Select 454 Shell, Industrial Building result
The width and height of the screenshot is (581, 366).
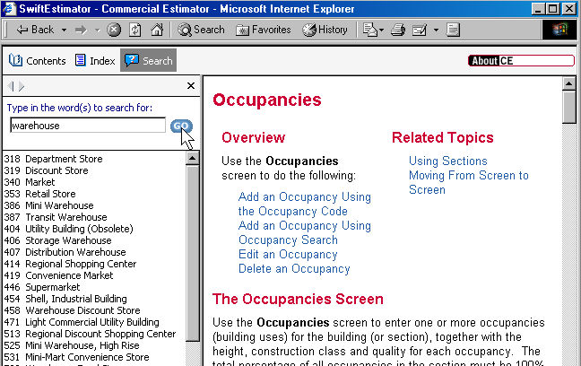pos(65,299)
